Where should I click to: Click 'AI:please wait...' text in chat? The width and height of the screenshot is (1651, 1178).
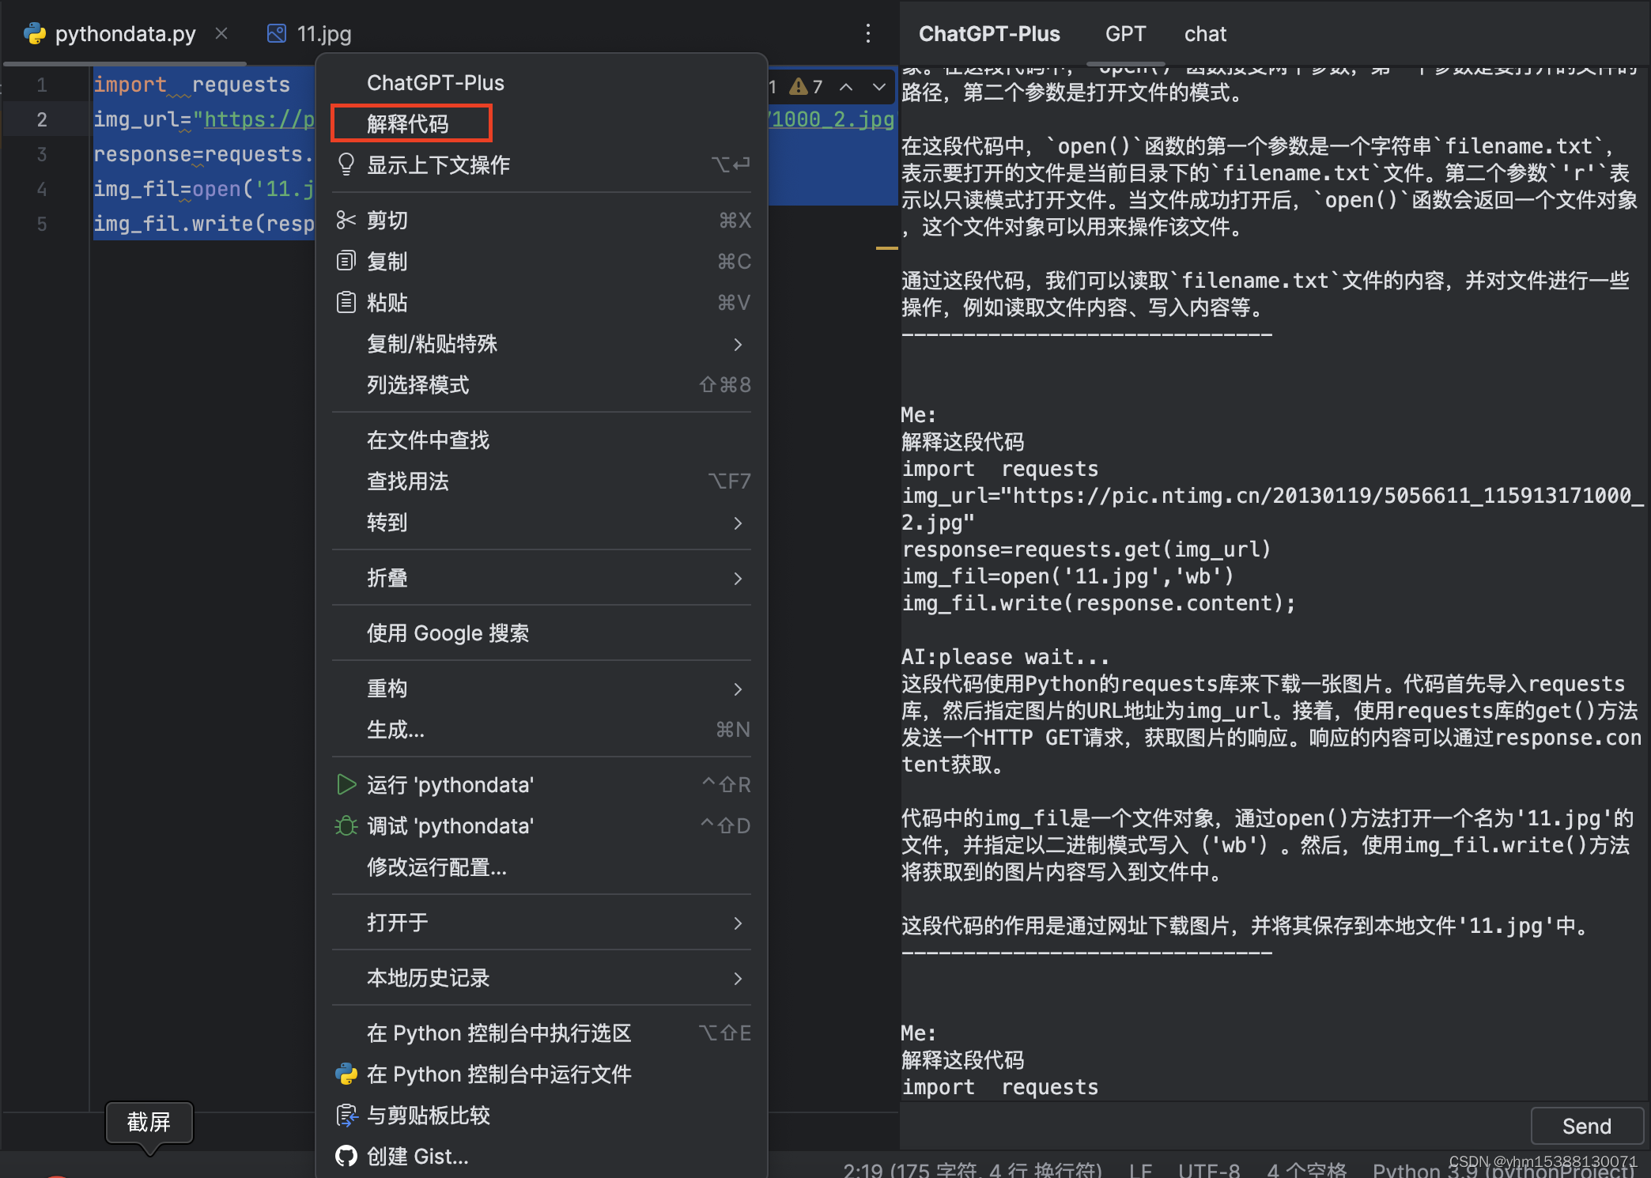pyautogui.click(x=1005, y=656)
